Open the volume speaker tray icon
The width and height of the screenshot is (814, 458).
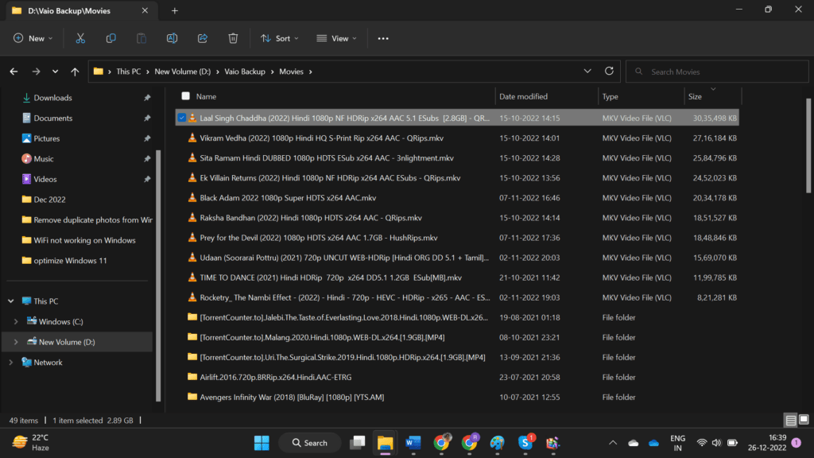717,443
